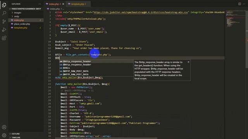Open Source Control view icon

pos(4,22)
